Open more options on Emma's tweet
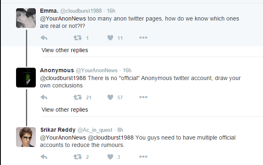Screen dimensions: 263x165 click(143, 37)
